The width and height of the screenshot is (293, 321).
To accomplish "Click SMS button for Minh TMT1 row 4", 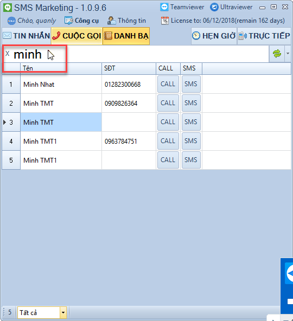I will (191, 141).
